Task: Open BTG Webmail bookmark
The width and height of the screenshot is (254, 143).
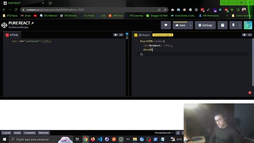Action: pyautogui.click(x=48, y=15)
